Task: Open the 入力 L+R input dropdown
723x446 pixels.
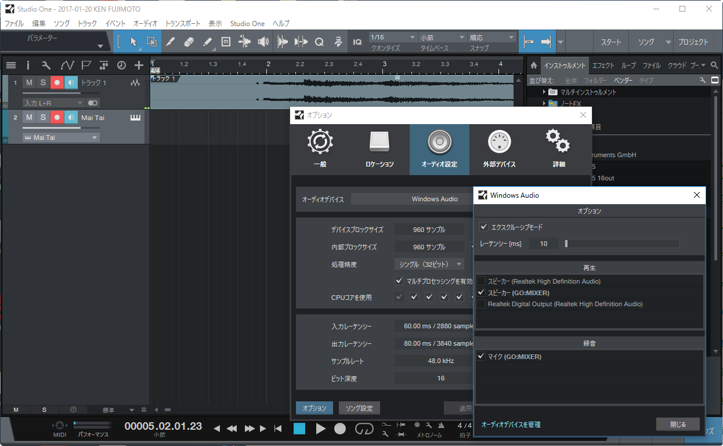Action: 54,103
